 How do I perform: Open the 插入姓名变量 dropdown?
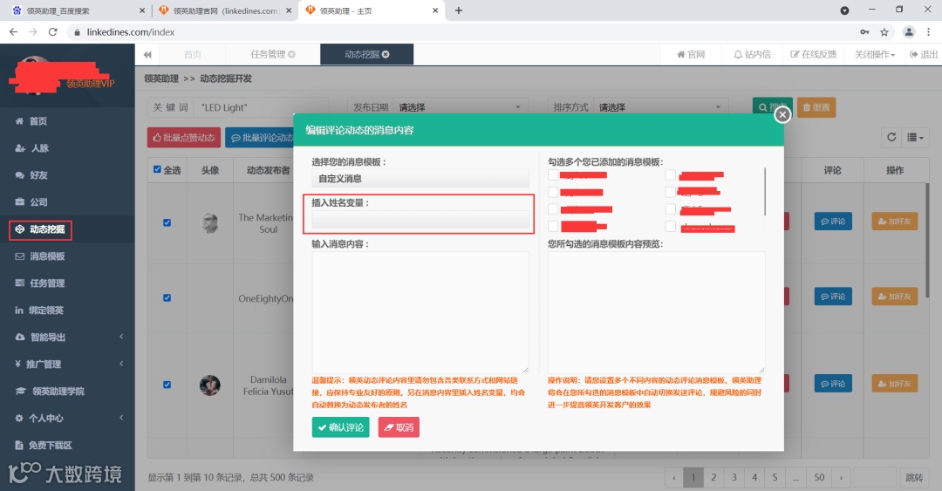point(420,220)
